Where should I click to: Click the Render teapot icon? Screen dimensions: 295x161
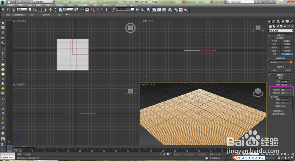pos(186,10)
